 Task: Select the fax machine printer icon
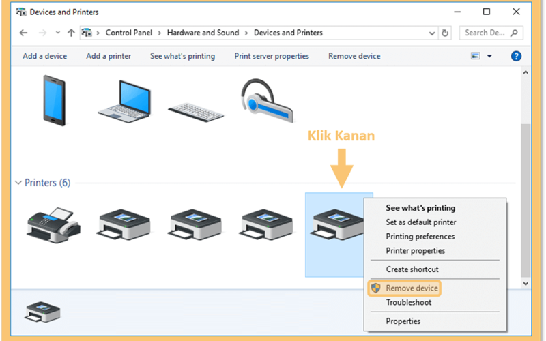[53, 225]
